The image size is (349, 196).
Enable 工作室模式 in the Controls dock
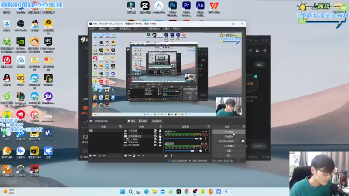coord(229,146)
